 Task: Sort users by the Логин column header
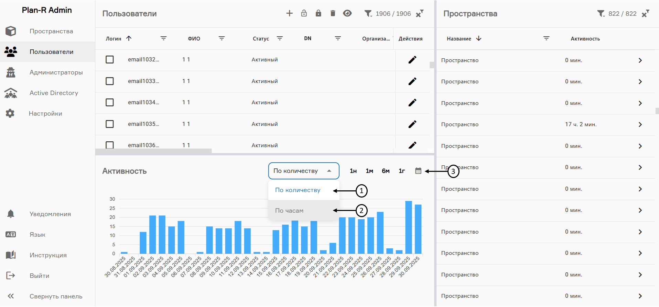[x=114, y=39]
